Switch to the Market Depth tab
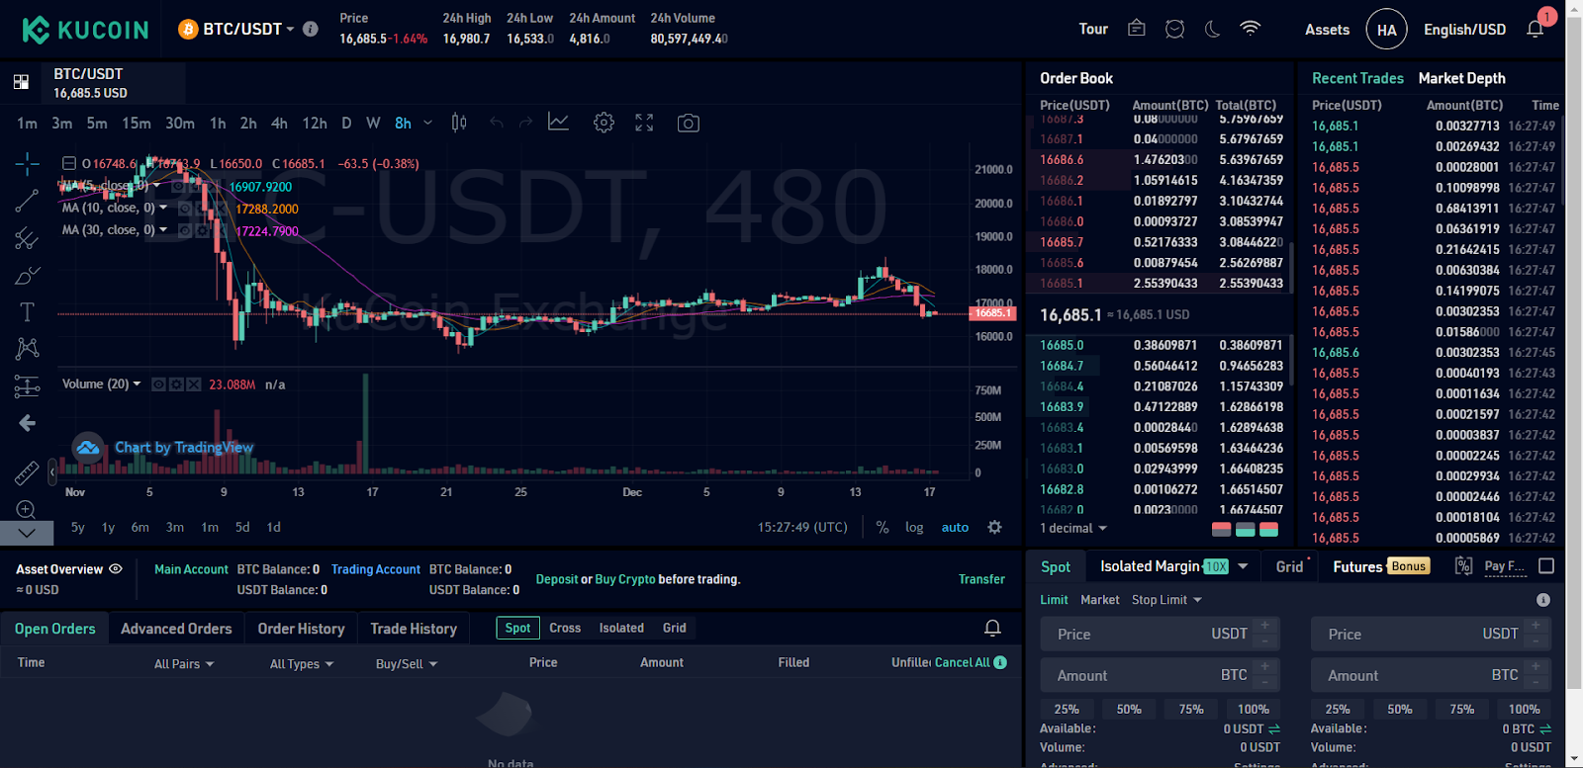Screen dimensions: 1583x768 click(1461, 78)
